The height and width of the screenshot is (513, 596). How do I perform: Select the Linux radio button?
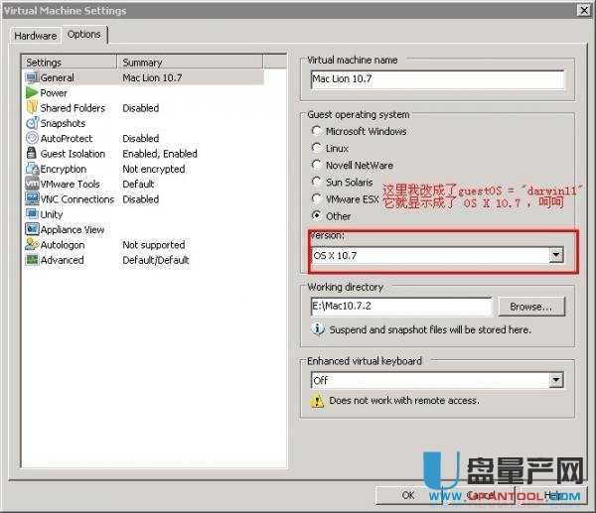tap(317, 148)
